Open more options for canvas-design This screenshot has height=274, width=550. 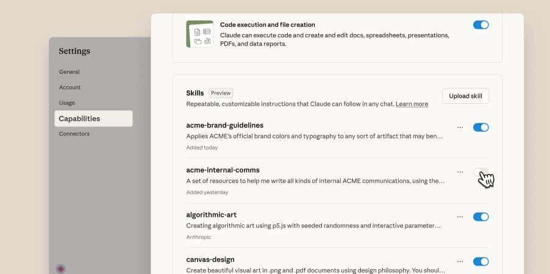pos(460,261)
